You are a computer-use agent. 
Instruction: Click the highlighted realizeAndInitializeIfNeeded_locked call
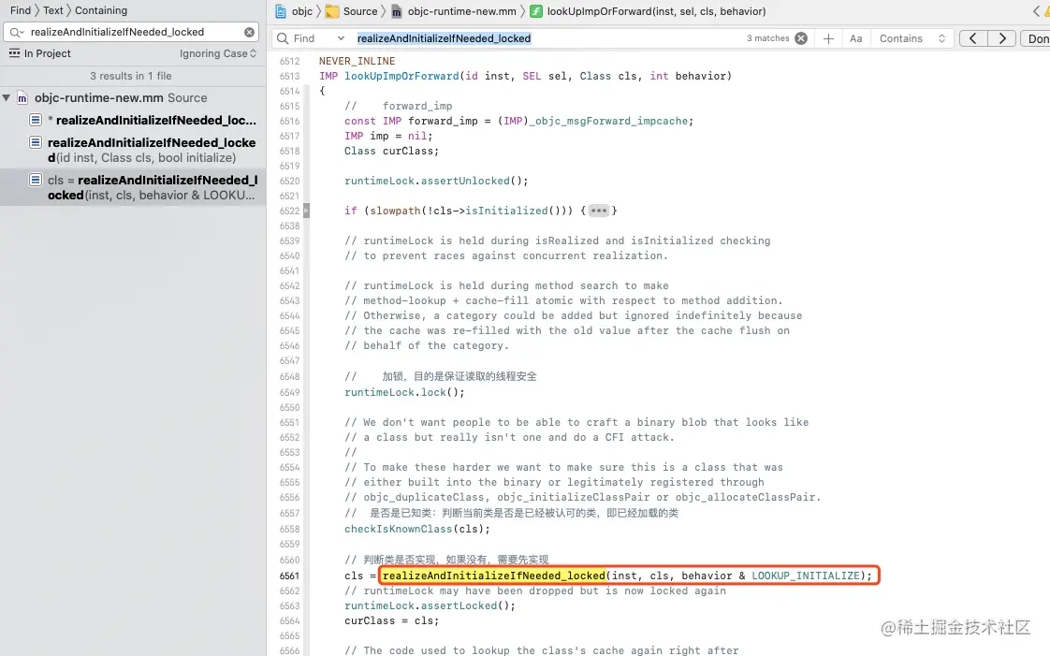[x=493, y=576]
